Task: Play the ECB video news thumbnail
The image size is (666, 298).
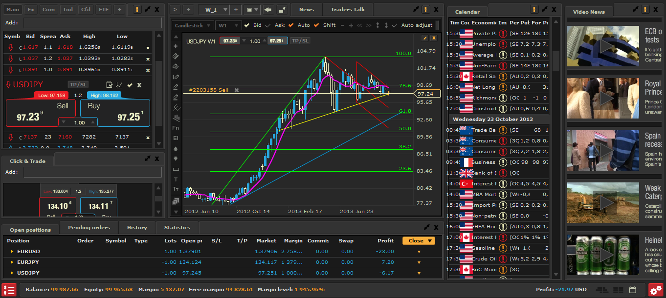Action: pyautogui.click(x=602, y=46)
